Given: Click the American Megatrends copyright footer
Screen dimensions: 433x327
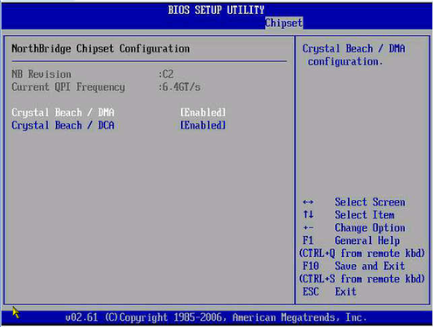Looking at the screenshot, I should click(x=216, y=317).
